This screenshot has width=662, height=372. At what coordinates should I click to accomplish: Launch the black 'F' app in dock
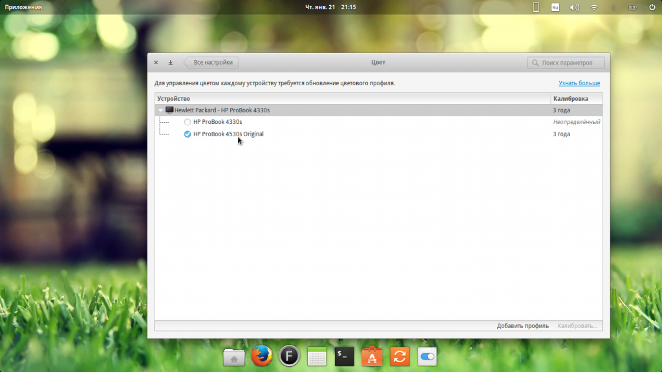point(289,356)
